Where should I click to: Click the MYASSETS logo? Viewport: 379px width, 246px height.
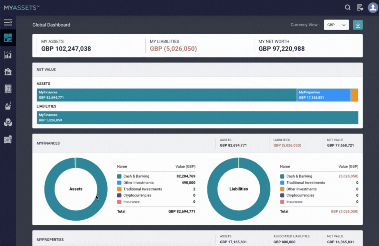click(22, 8)
